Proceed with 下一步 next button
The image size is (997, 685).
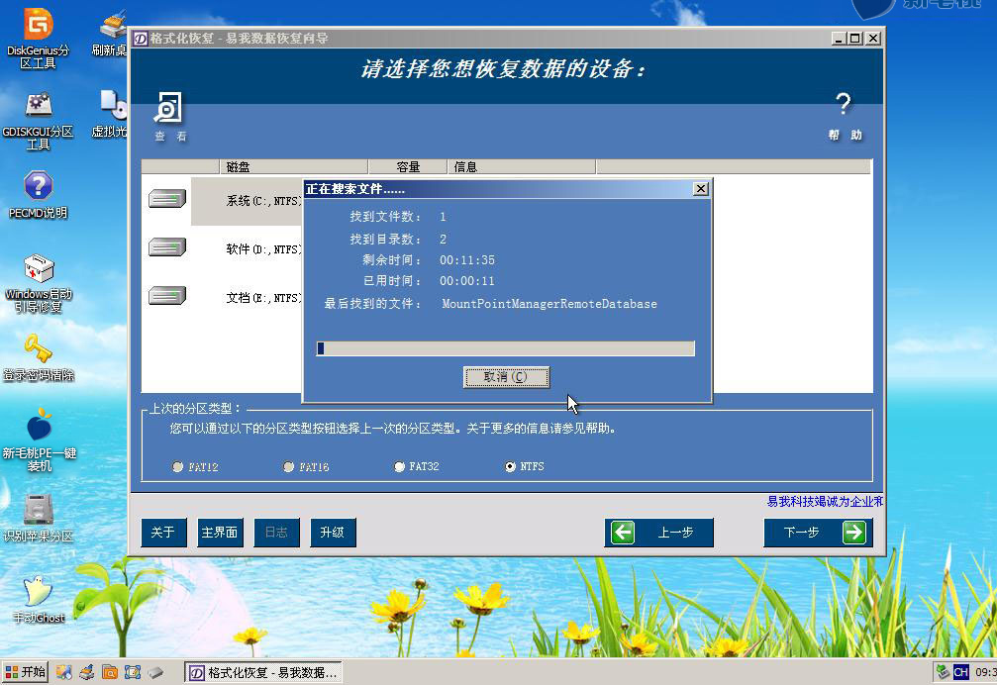tap(819, 532)
